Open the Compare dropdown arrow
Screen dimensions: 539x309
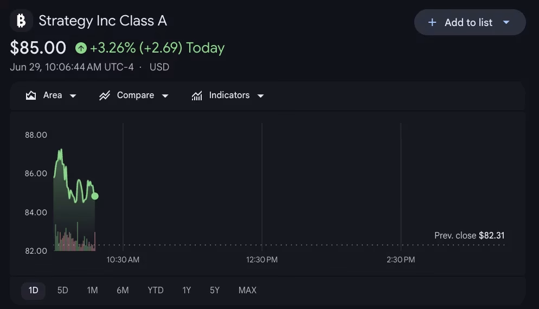click(x=165, y=96)
